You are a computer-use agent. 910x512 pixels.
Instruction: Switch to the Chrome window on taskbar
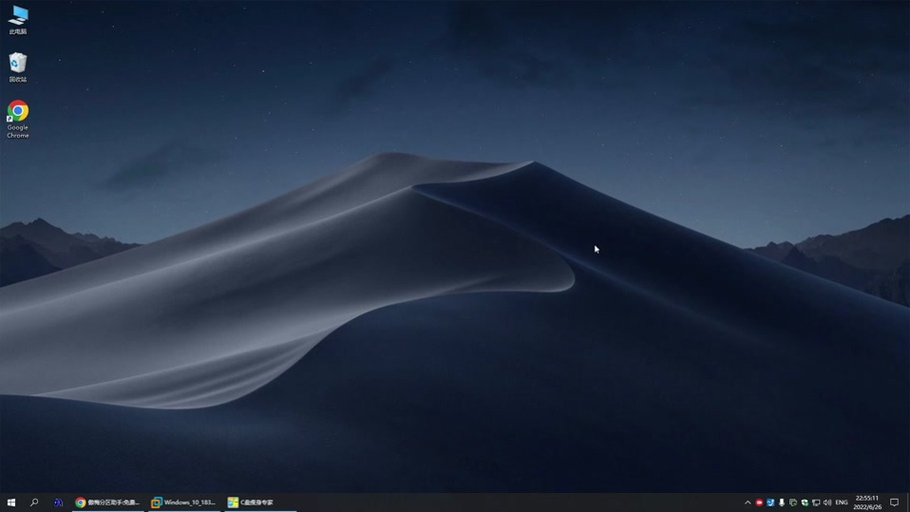(x=108, y=502)
